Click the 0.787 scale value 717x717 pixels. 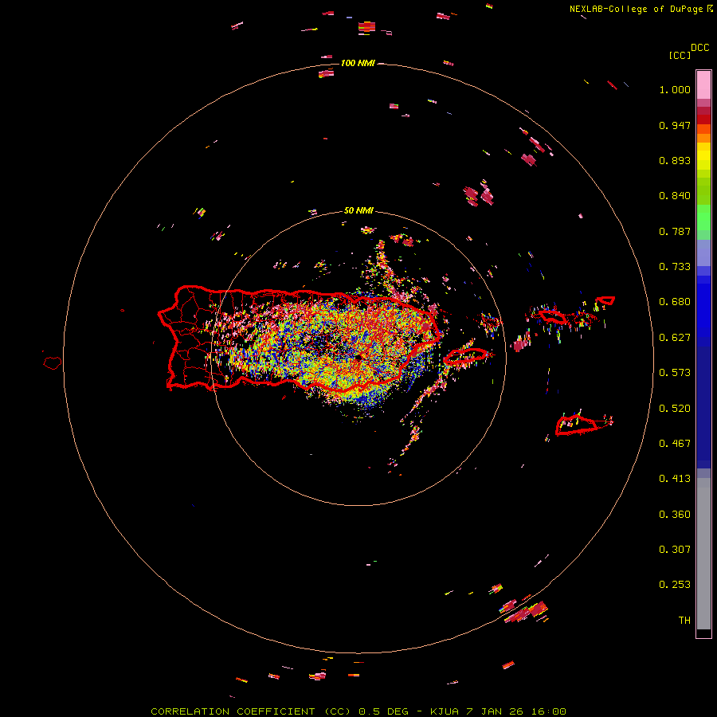point(675,231)
